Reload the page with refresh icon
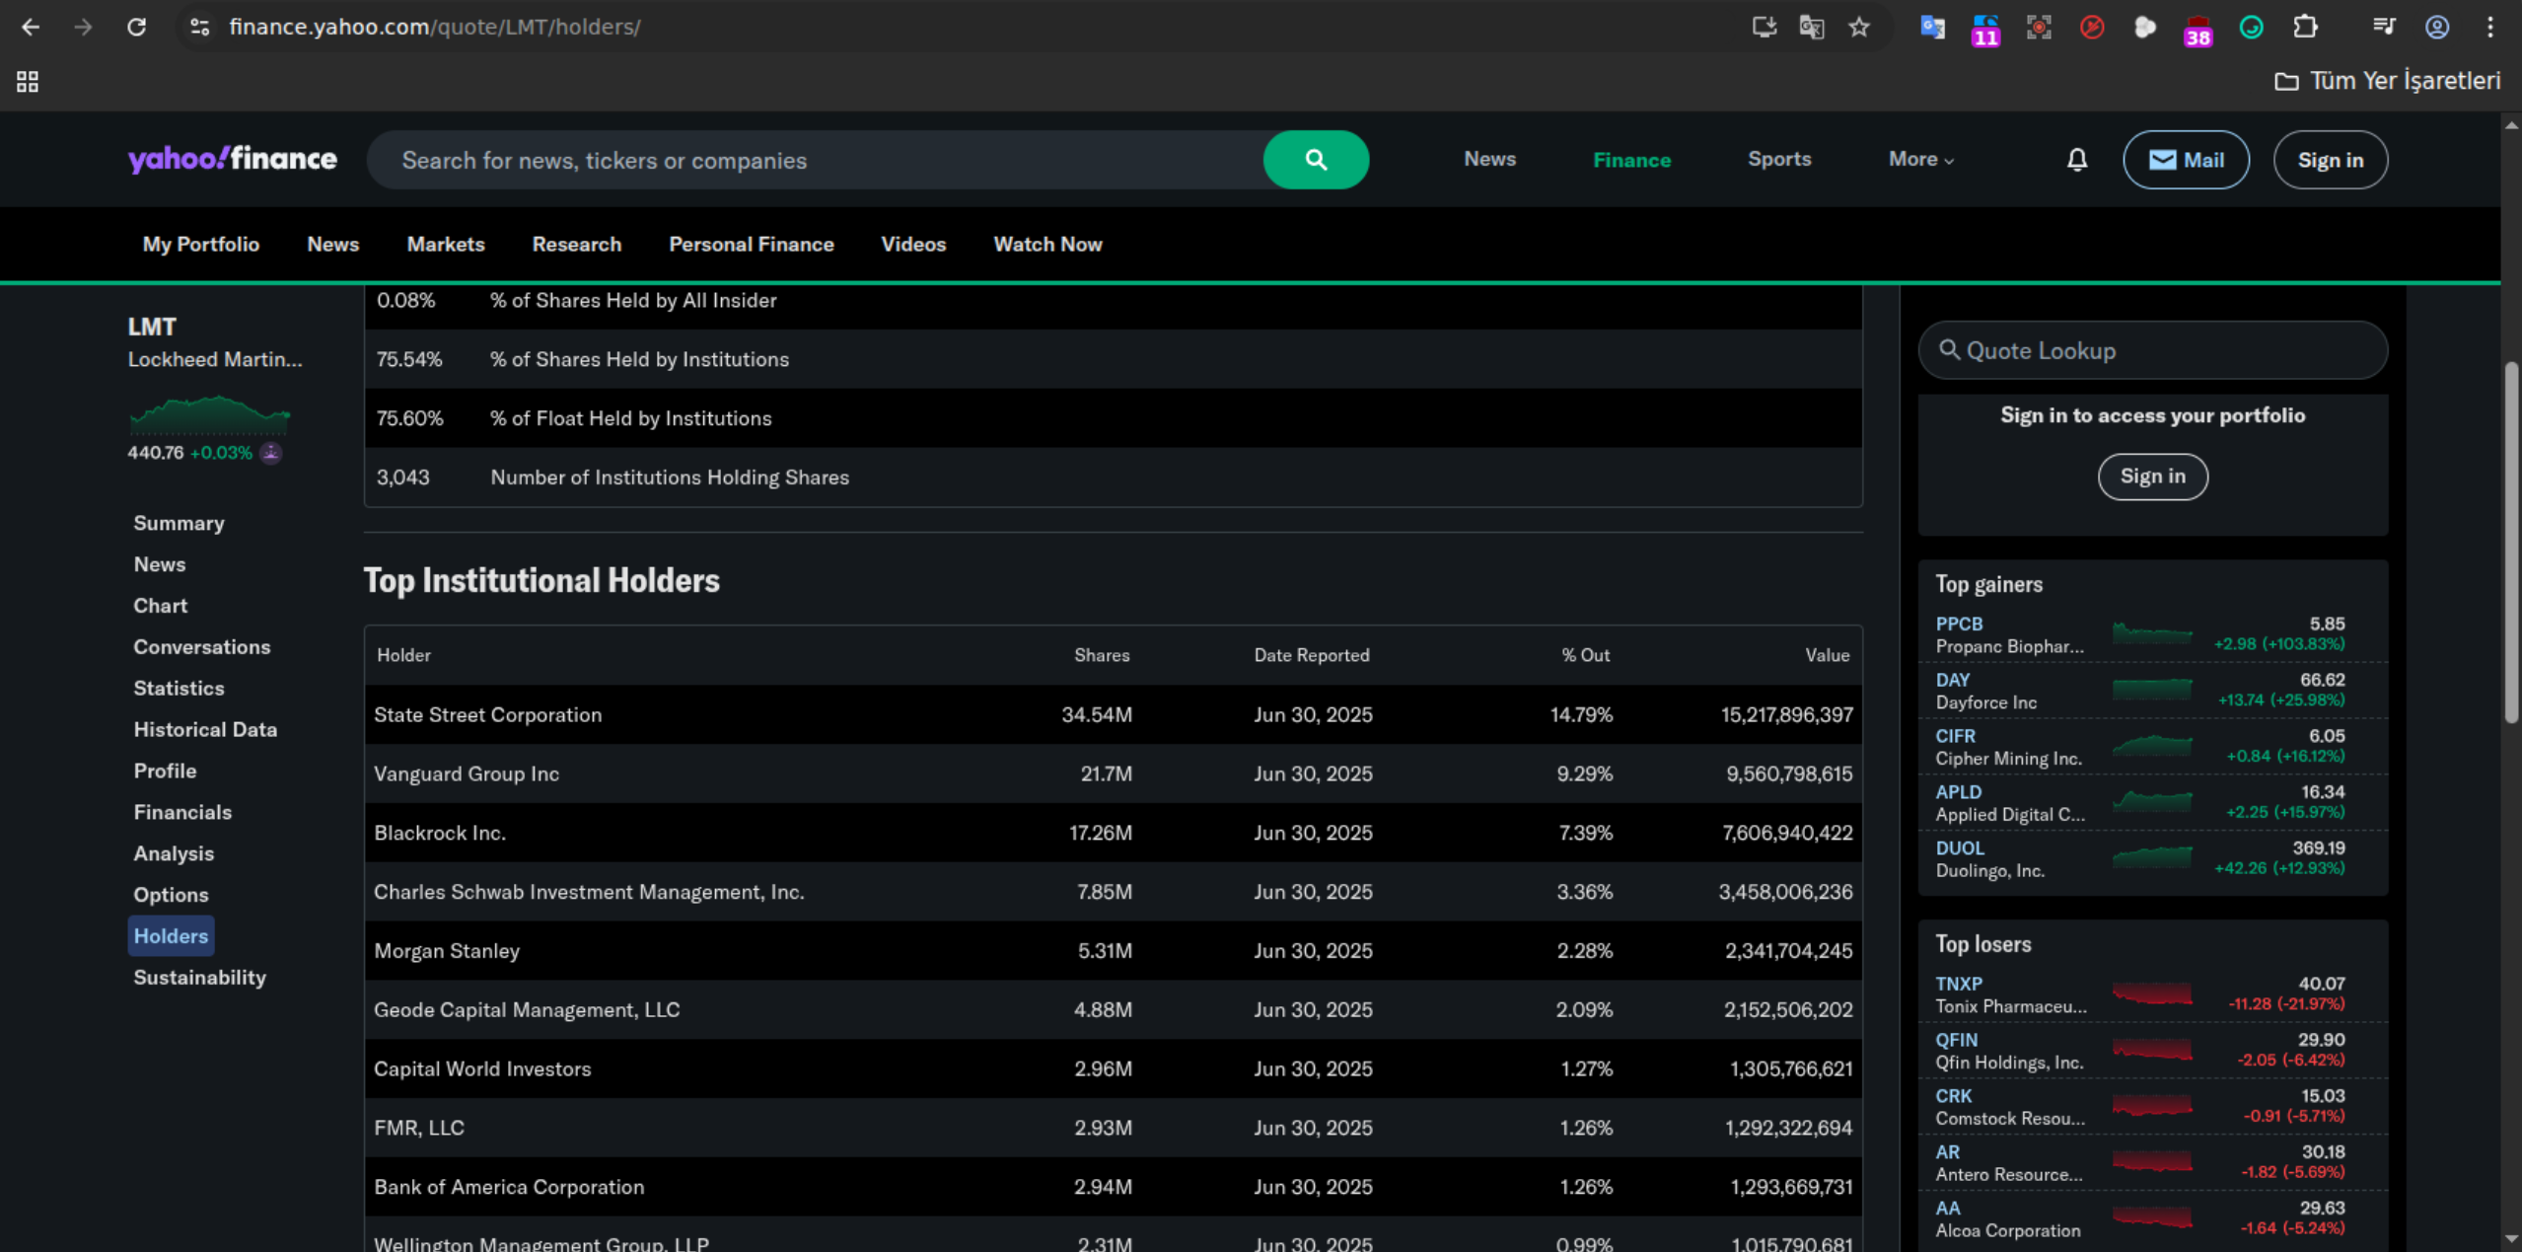Screen dimensions: 2522x1252 coord(136,27)
